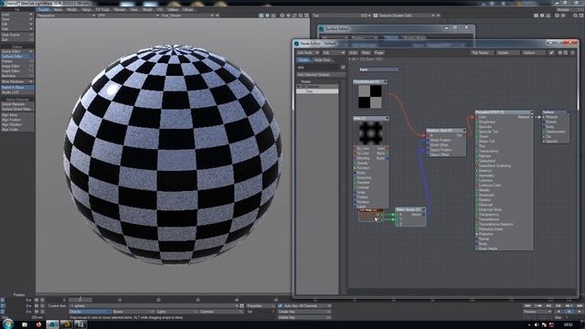Jump to first frame in playback controls

coord(527,306)
